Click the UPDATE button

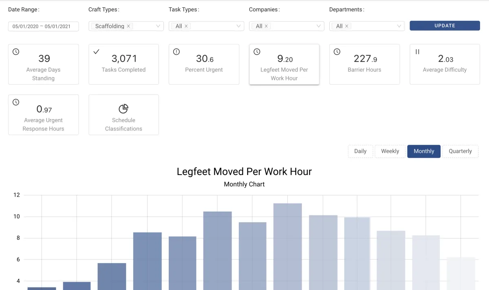(x=445, y=25)
